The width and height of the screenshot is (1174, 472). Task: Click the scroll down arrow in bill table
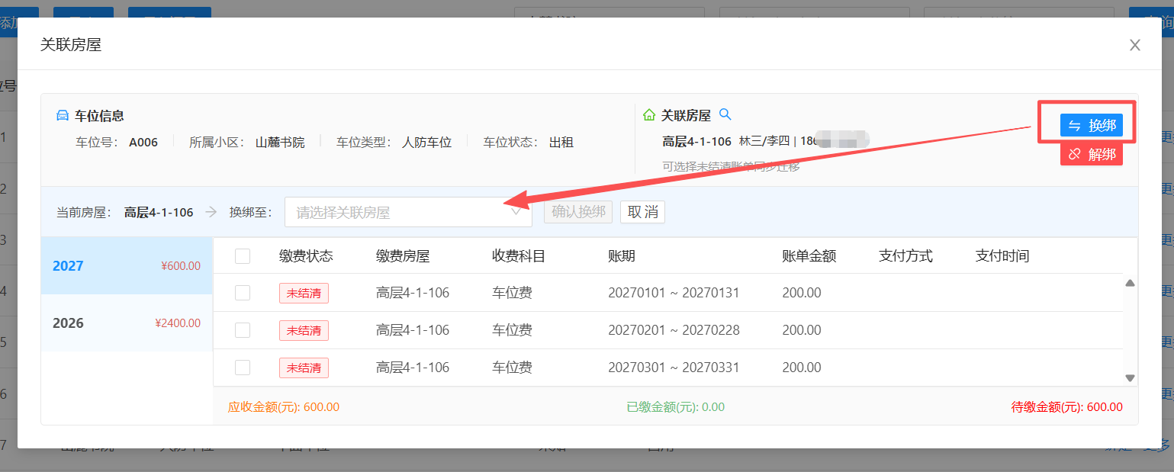1130,377
